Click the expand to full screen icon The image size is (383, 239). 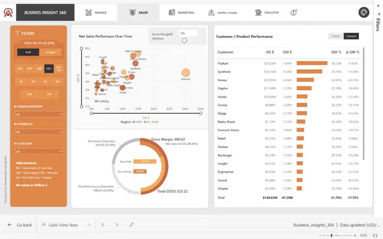tap(131, 225)
